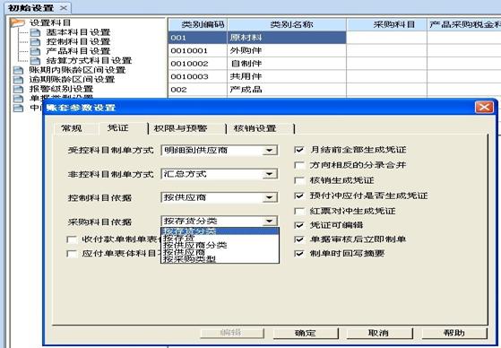Click 类别名称 column header
The width and height of the screenshot is (501, 348).
point(287,24)
